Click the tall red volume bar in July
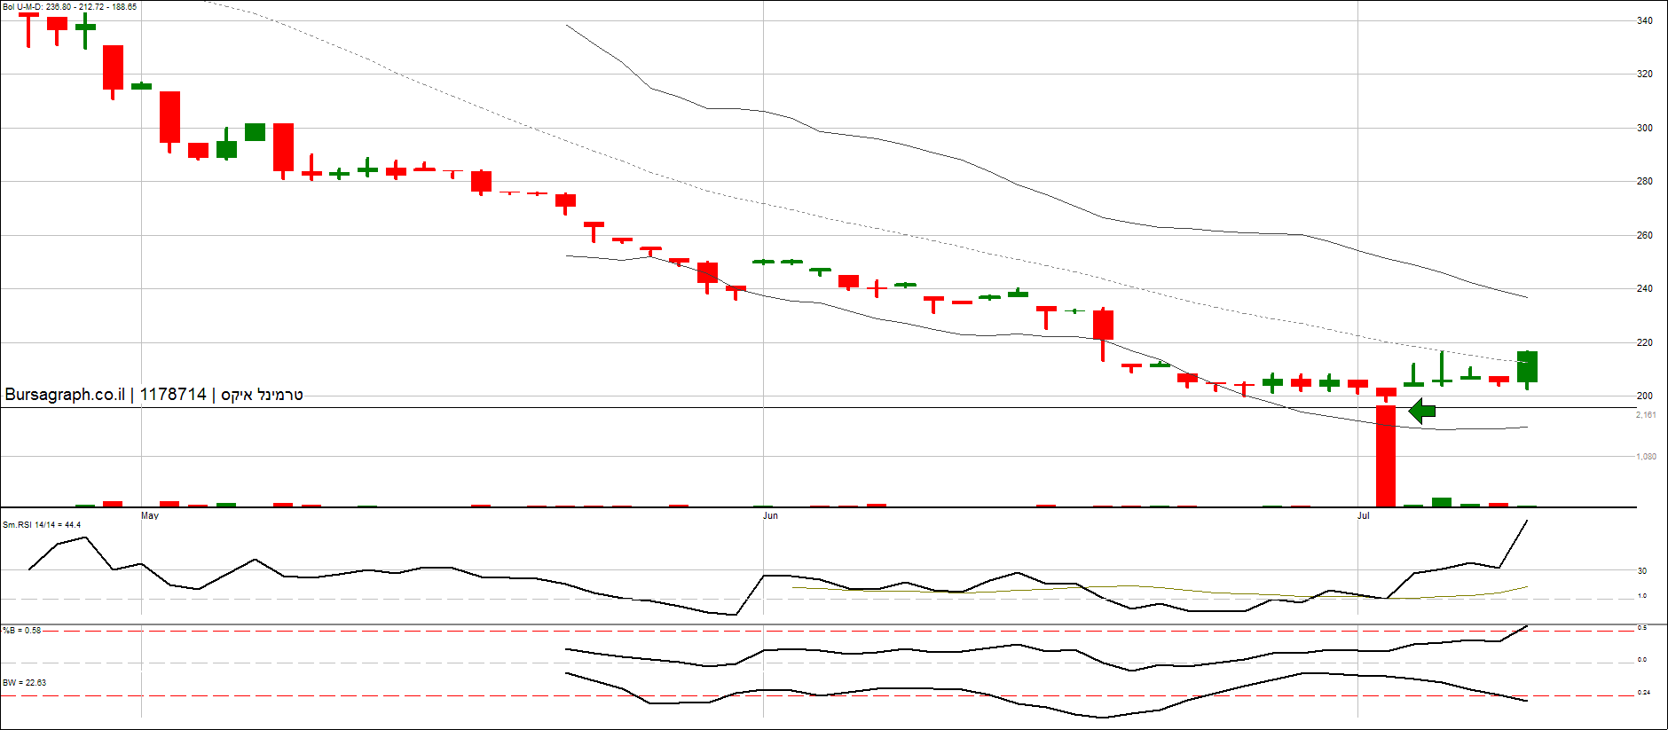This screenshot has width=1668, height=730. [x=1386, y=456]
